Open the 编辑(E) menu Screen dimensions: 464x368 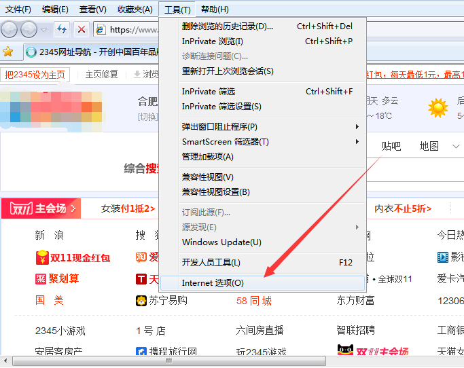[55, 10]
